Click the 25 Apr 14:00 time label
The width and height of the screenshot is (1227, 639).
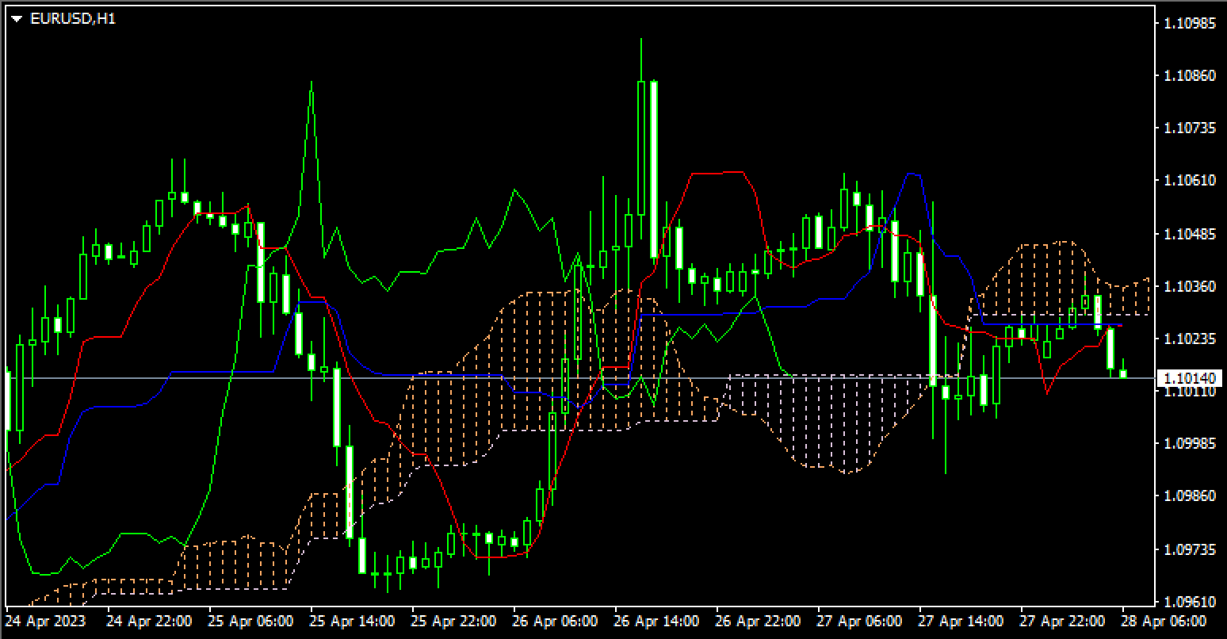tap(352, 621)
